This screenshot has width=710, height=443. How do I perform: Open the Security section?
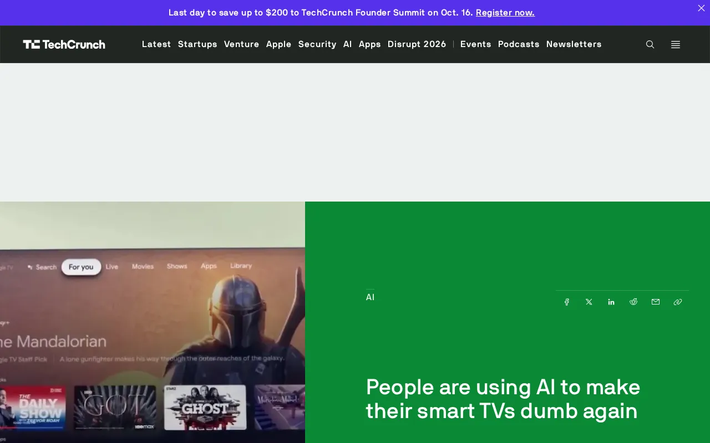317,44
